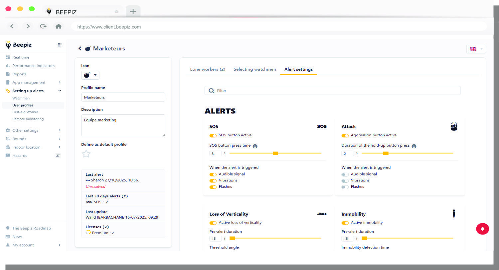This screenshot has width=499, height=270.
Task: Open the First-aid Worker profile link
Action: [25, 112]
